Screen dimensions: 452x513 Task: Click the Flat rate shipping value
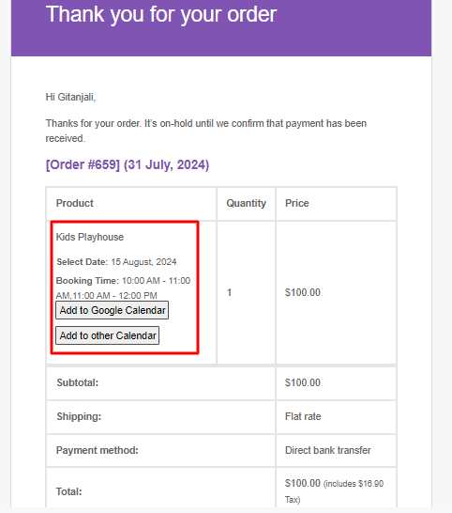coord(303,416)
